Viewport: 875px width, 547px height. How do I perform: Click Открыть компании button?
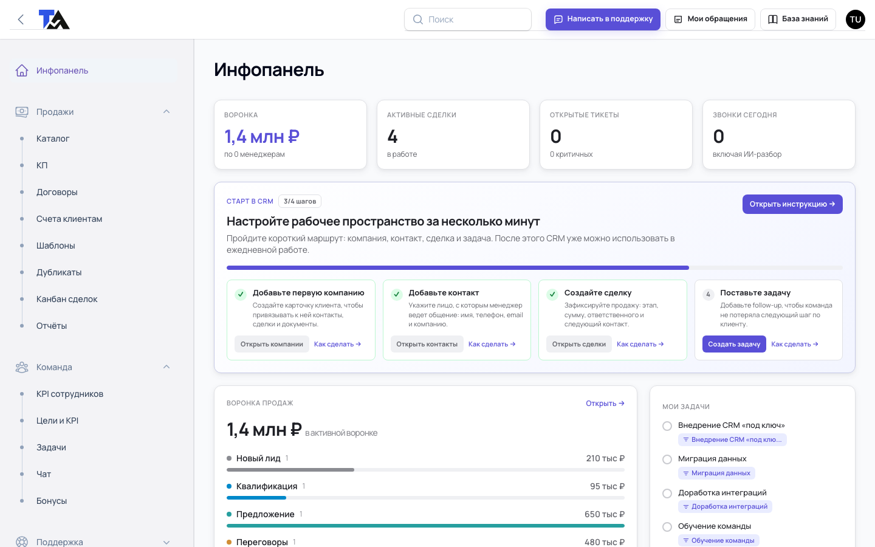pyautogui.click(x=272, y=344)
